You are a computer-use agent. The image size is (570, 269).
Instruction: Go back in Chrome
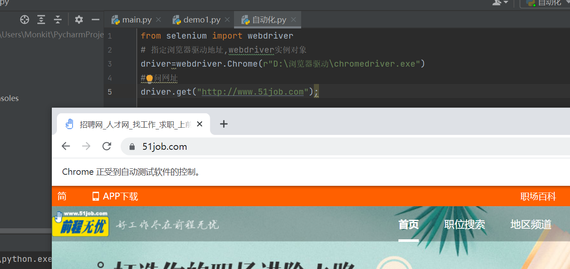pyautogui.click(x=66, y=146)
